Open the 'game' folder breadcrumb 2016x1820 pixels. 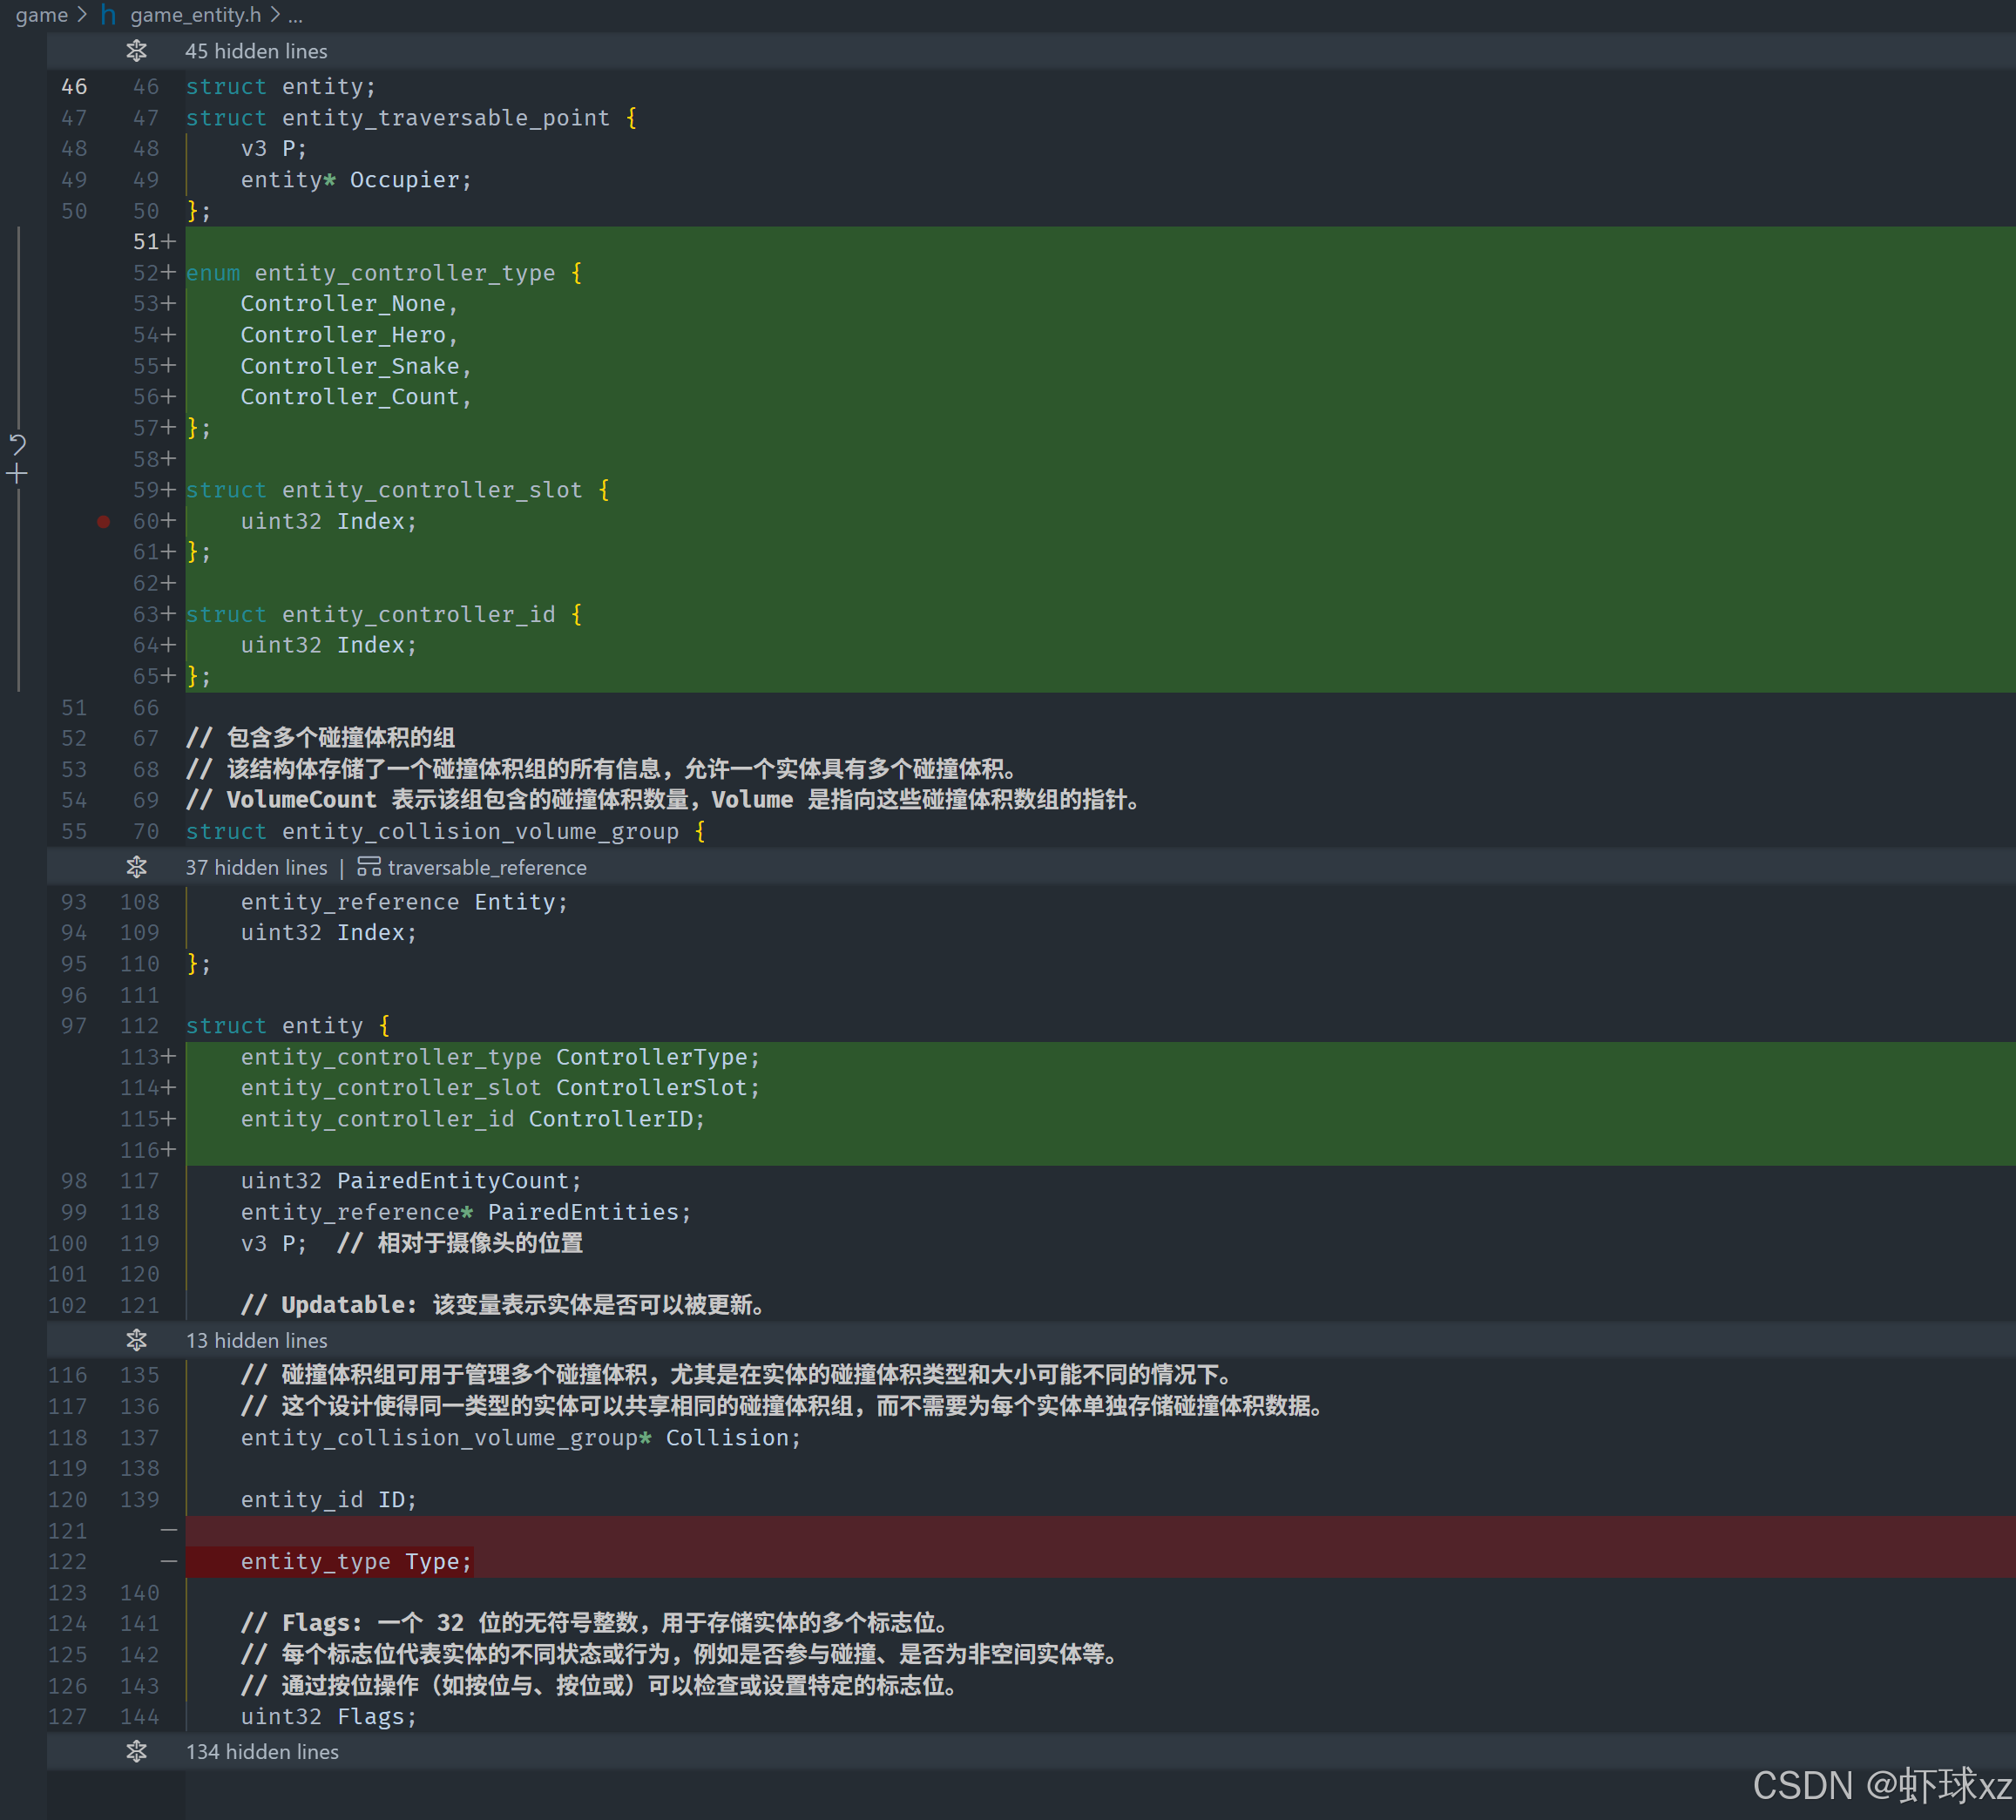click(x=41, y=15)
